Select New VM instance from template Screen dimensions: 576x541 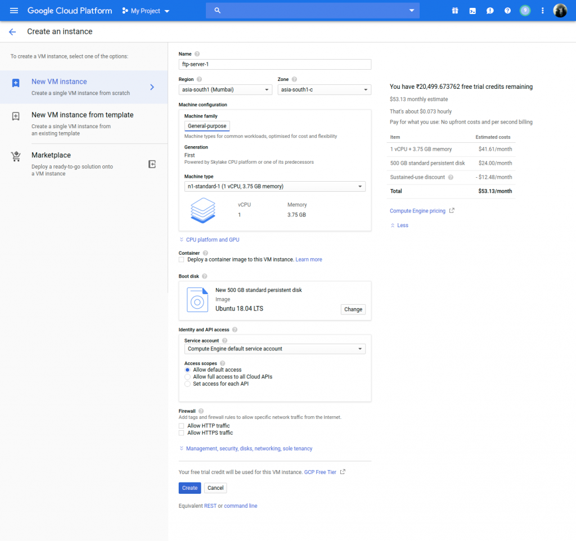pyautogui.click(x=84, y=124)
